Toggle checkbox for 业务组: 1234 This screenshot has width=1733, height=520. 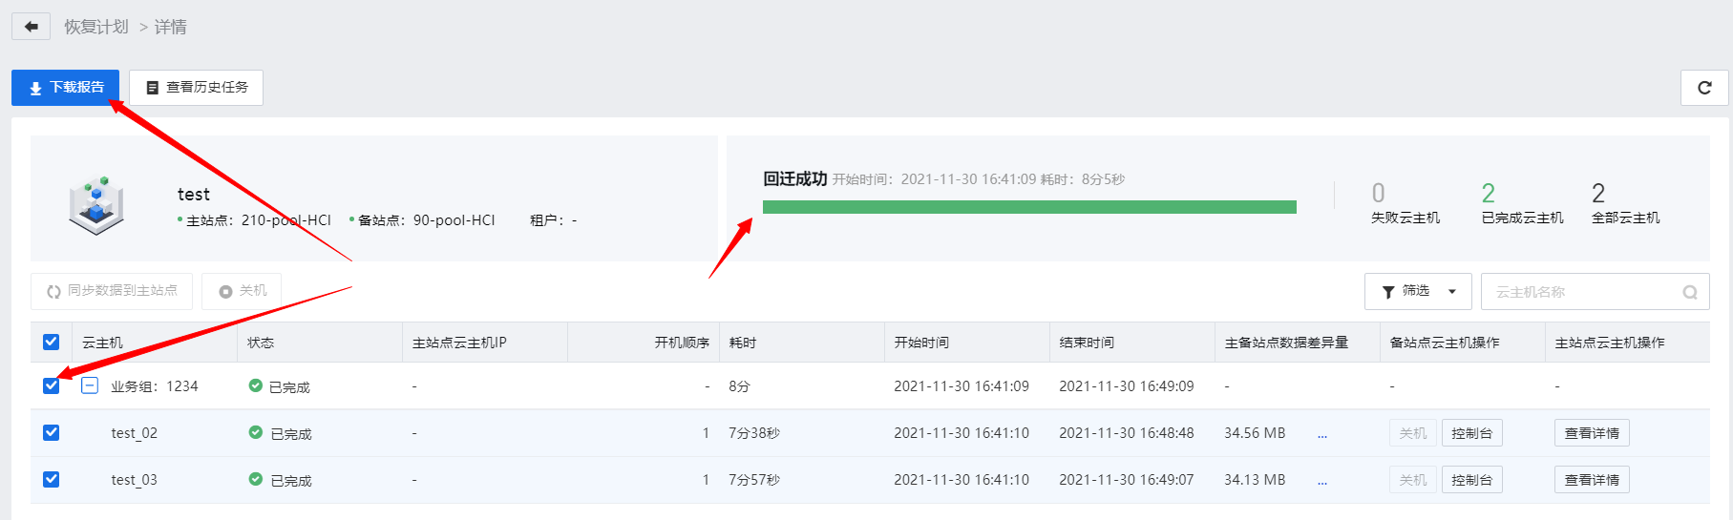[52, 385]
